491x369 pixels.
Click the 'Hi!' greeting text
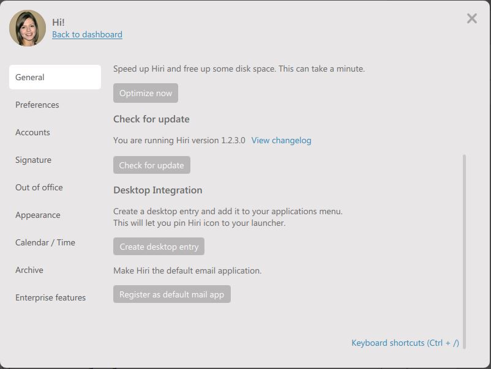point(58,22)
